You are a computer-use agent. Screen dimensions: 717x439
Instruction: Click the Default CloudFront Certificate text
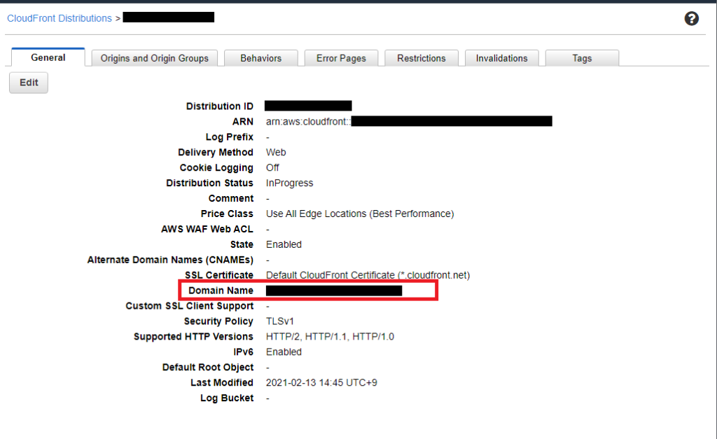coord(368,275)
